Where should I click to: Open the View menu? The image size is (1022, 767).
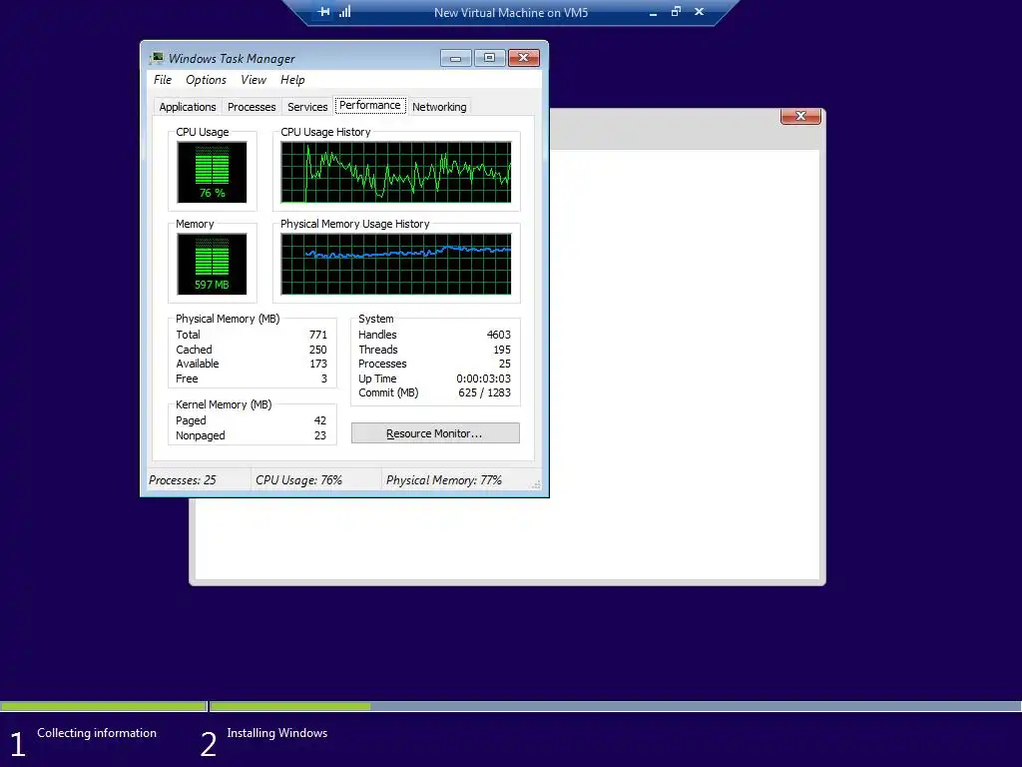coord(253,80)
